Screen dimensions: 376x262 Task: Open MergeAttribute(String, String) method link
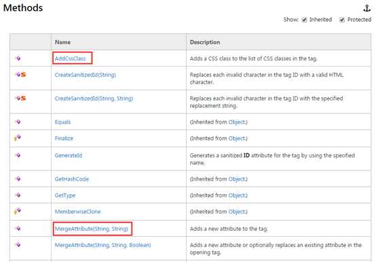92,229
